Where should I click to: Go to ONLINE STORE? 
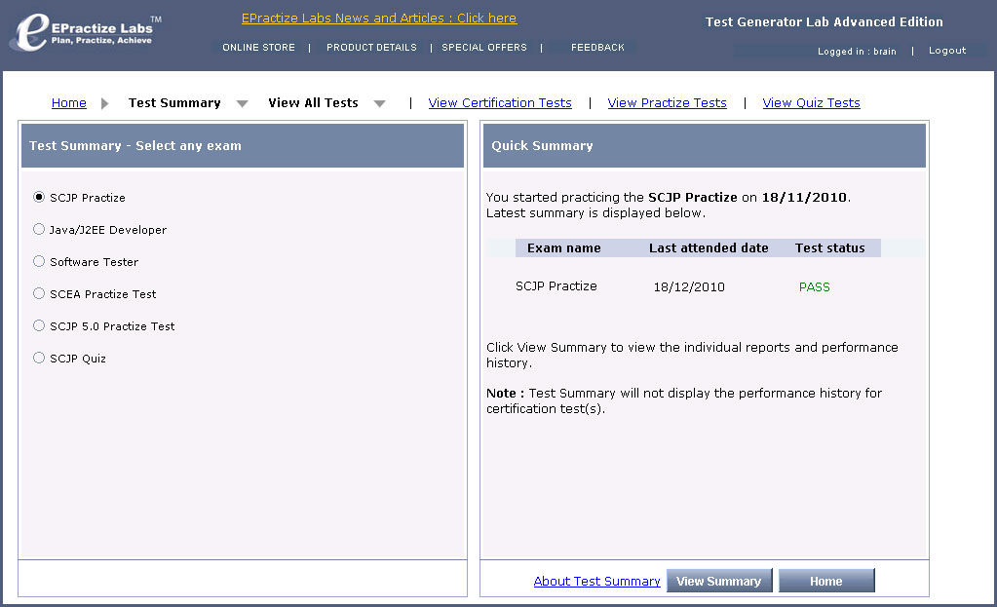click(x=259, y=48)
